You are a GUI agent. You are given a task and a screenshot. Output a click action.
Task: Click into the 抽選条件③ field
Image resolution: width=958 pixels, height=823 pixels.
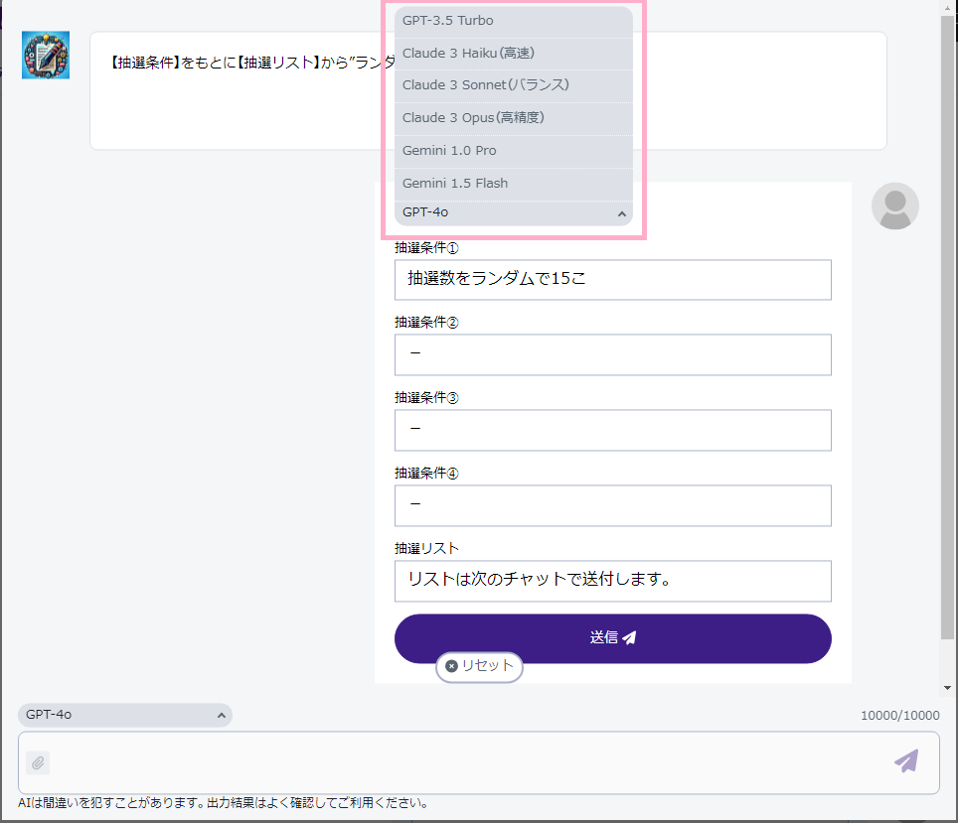click(613, 431)
